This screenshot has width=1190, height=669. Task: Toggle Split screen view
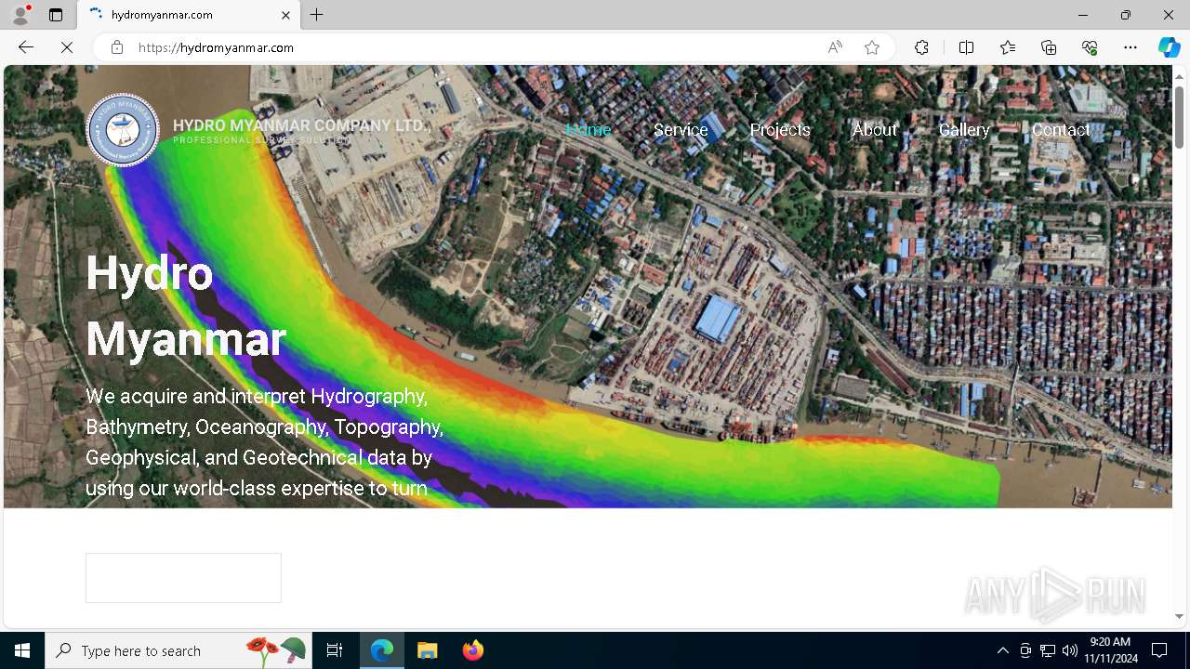pos(966,47)
